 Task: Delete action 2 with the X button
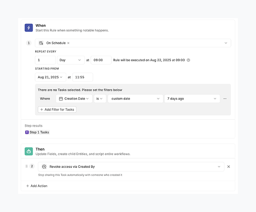tap(229, 167)
